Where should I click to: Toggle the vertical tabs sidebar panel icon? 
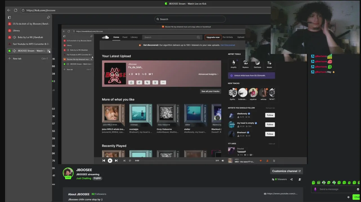coord(9,17)
